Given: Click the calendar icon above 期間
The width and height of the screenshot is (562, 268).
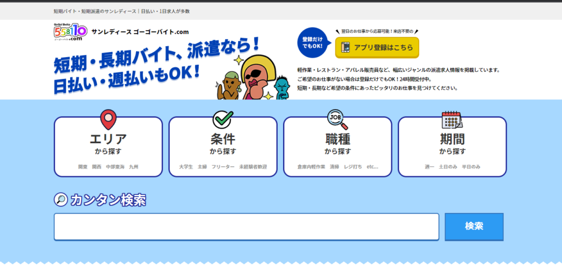Looking at the screenshot, I should click(x=452, y=120).
